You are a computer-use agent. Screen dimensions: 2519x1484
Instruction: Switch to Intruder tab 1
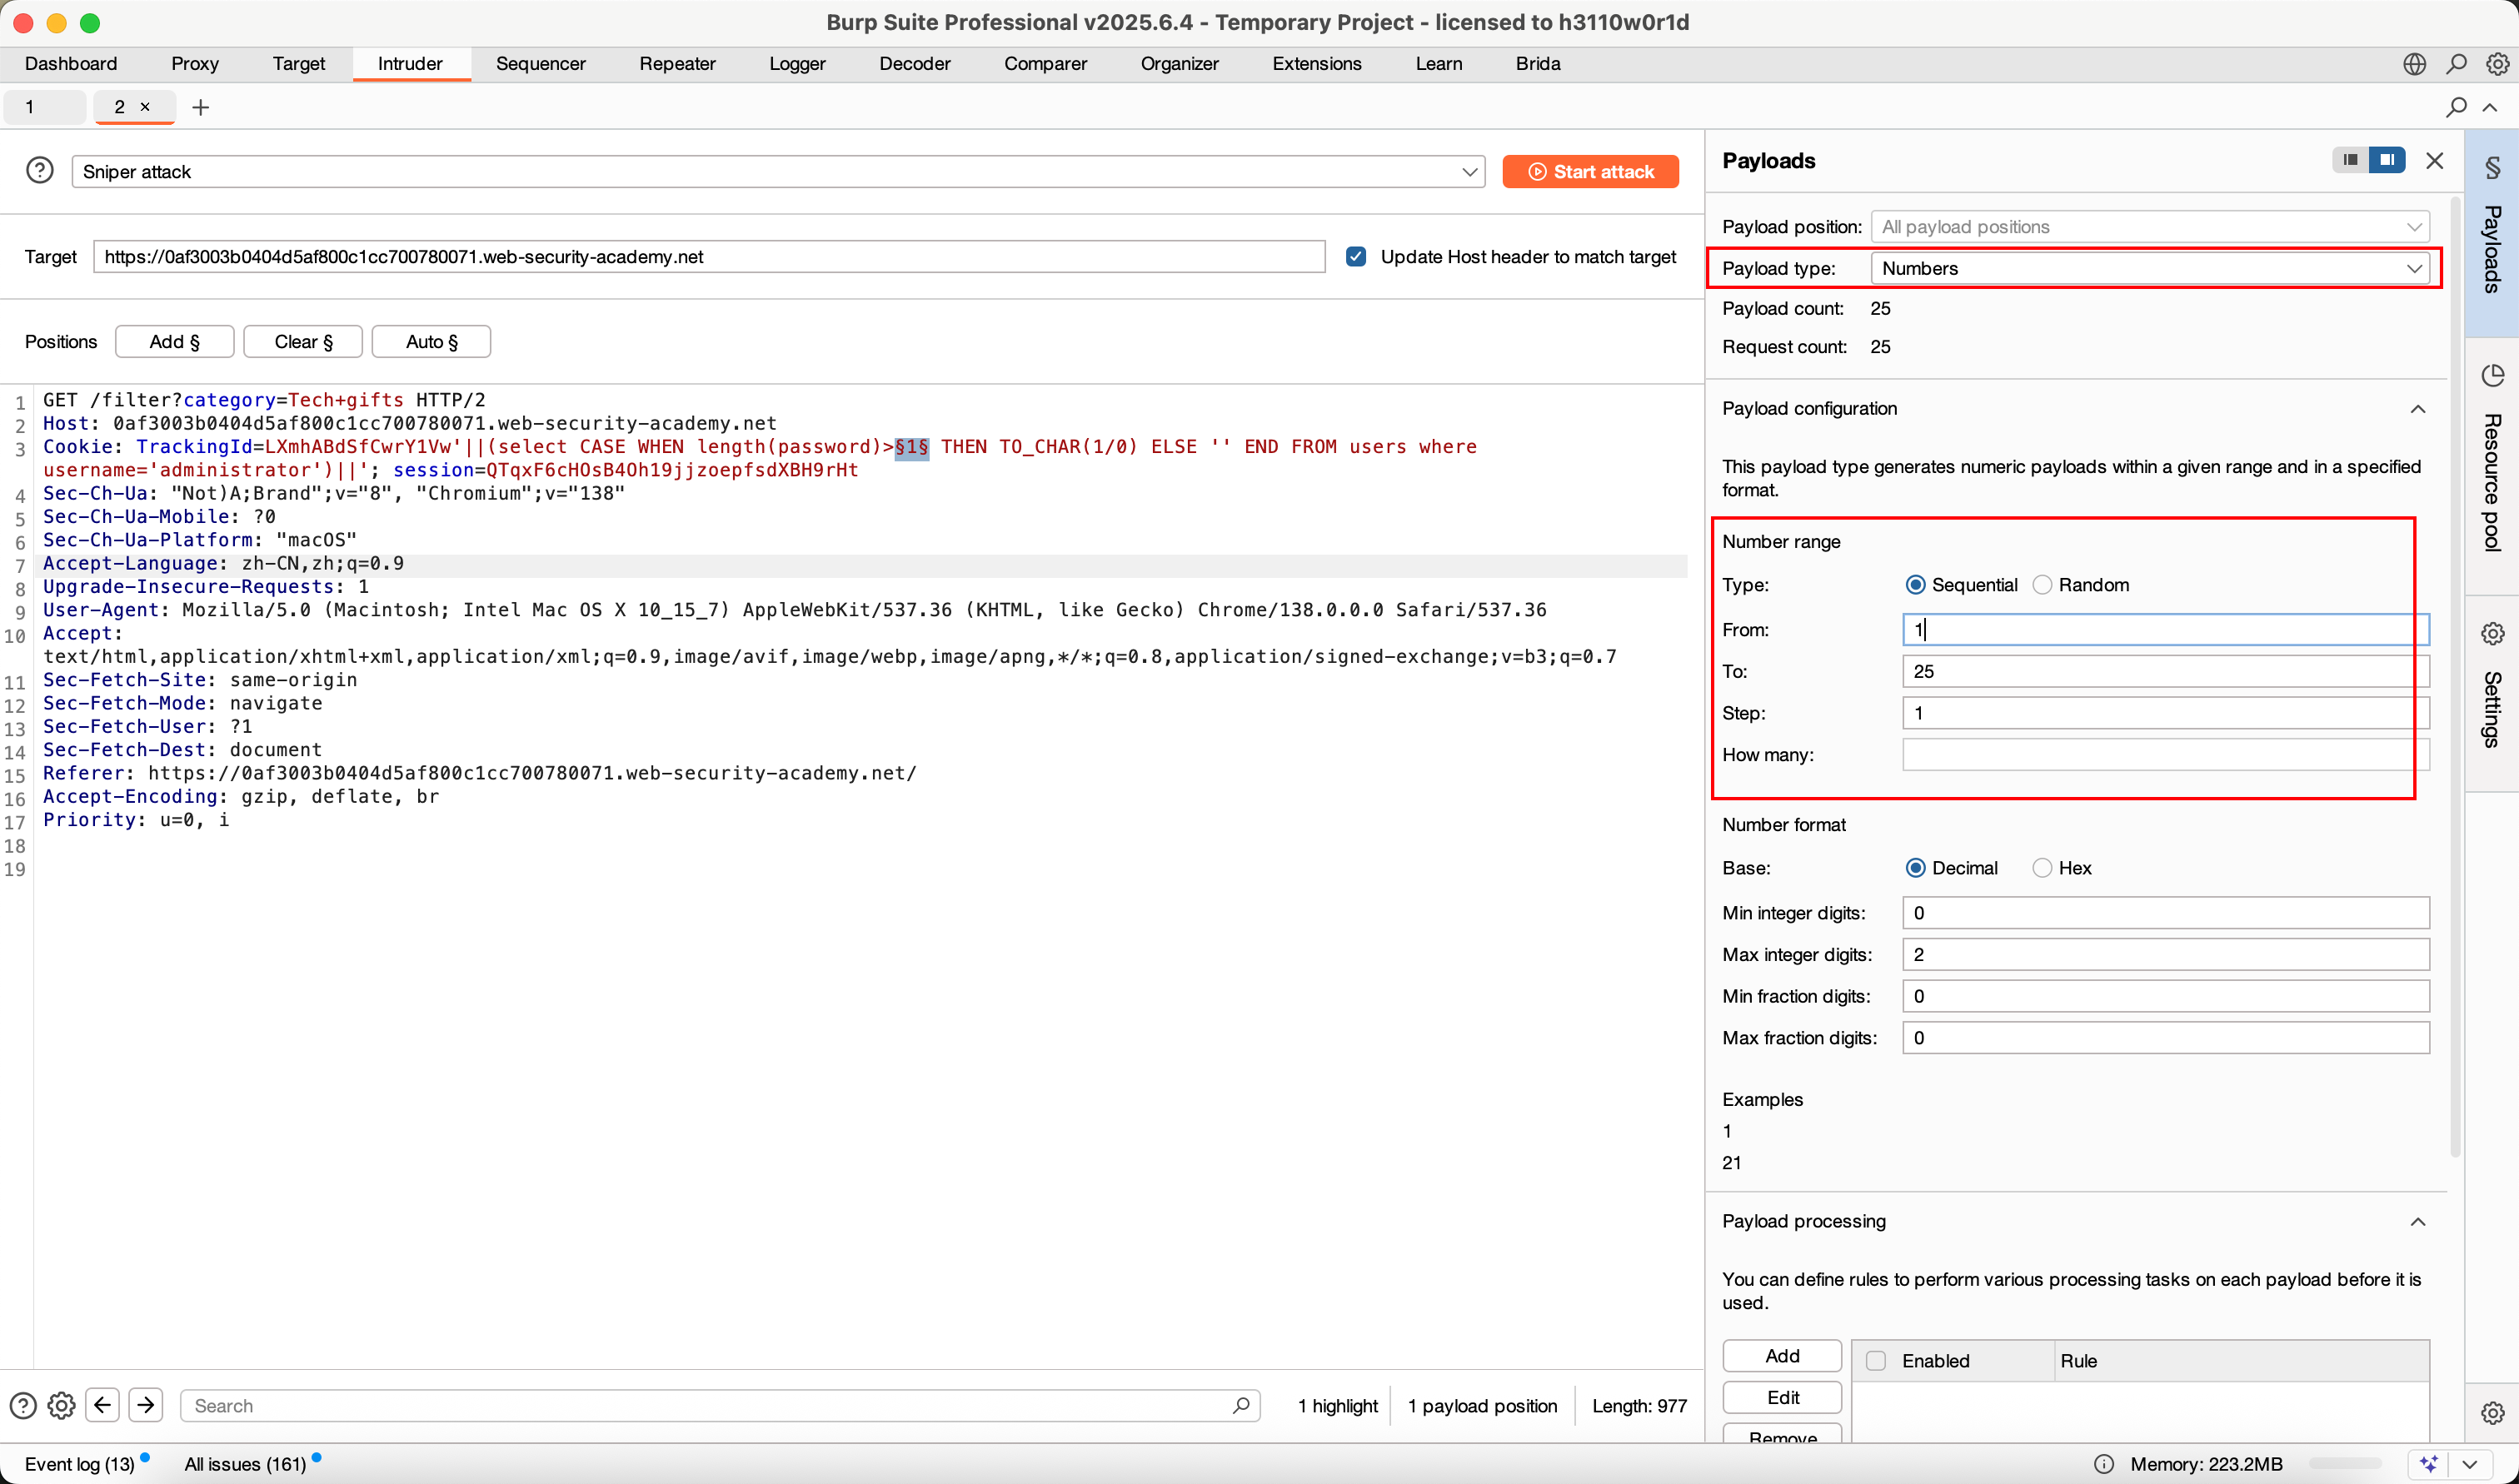(44, 107)
